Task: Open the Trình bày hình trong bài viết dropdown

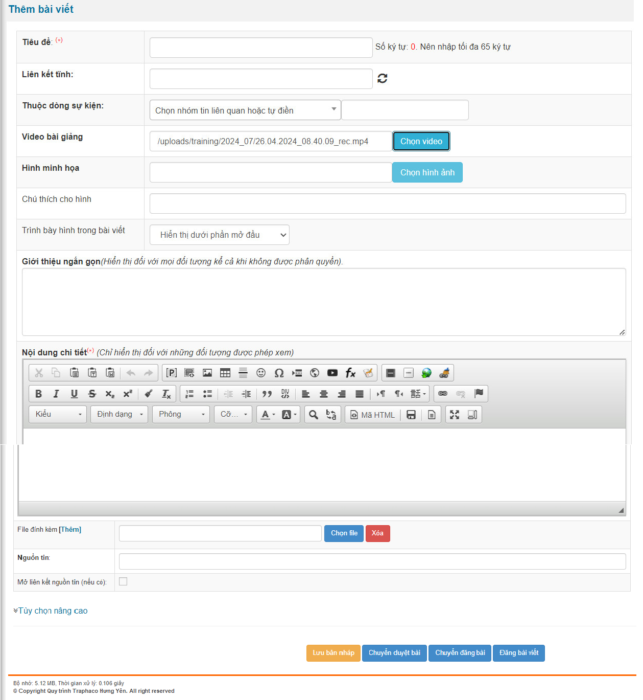Action: [220, 235]
